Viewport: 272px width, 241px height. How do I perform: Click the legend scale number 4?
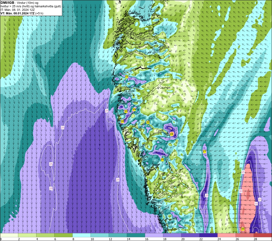[x=37, y=239]
